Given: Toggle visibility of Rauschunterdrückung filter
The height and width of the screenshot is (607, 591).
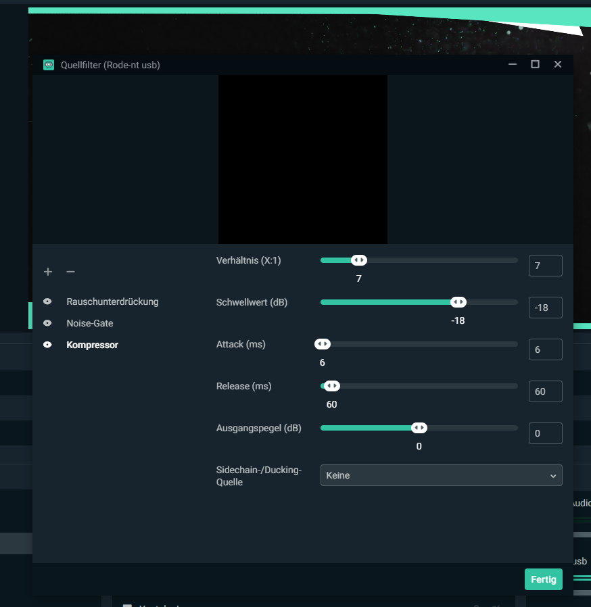Looking at the screenshot, I should coord(47,301).
